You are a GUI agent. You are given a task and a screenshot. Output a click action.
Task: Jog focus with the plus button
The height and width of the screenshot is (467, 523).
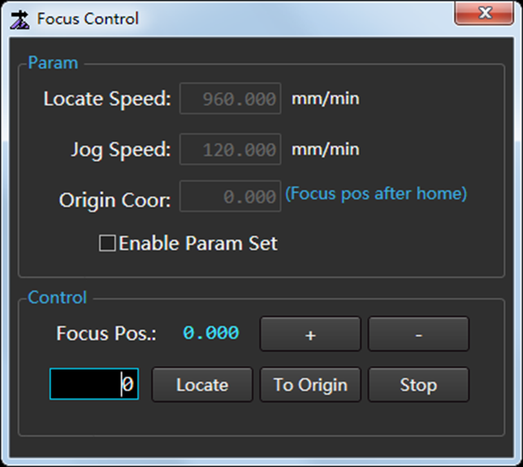(x=310, y=334)
